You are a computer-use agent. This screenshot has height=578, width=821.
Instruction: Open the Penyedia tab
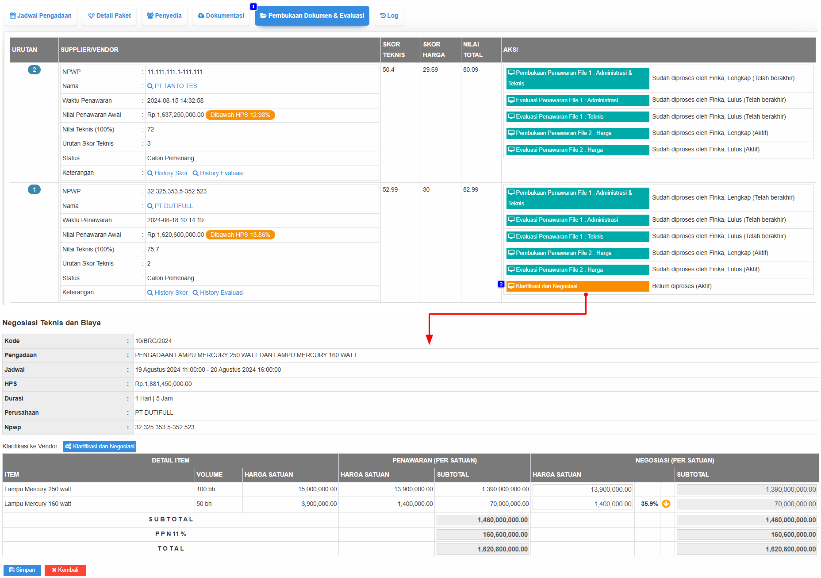tap(164, 15)
